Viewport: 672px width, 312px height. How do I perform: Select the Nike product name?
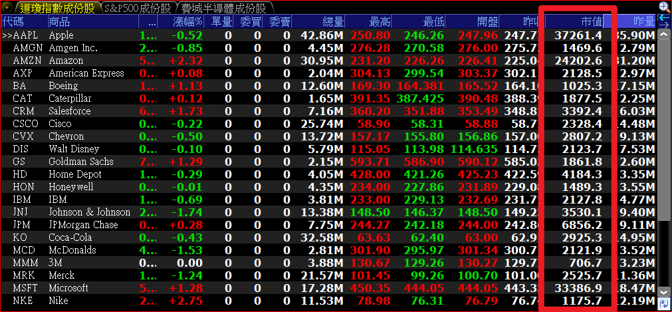pos(58,301)
